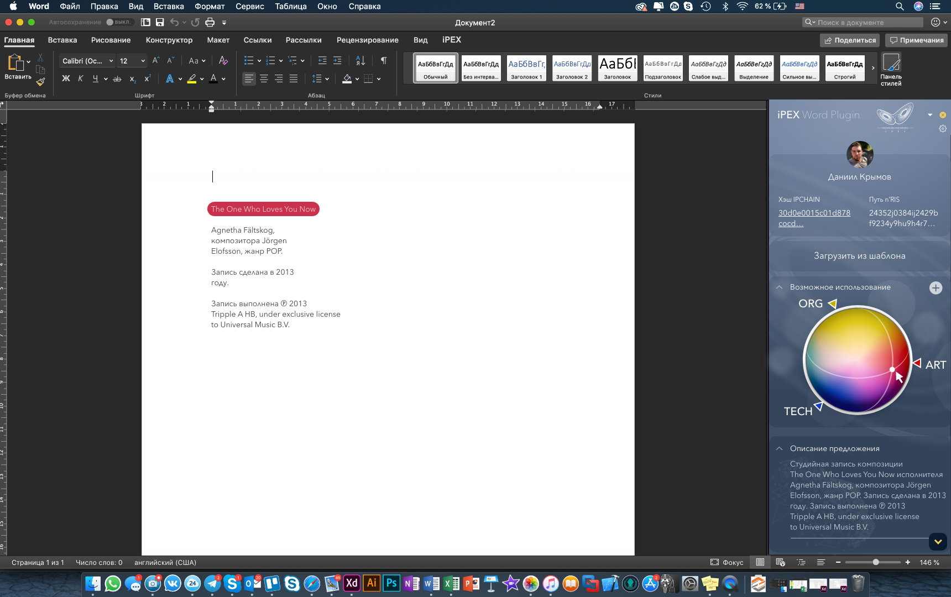Open the Панель стилей pane
This screenshot has height=597, width=951.
pos(891,69)
